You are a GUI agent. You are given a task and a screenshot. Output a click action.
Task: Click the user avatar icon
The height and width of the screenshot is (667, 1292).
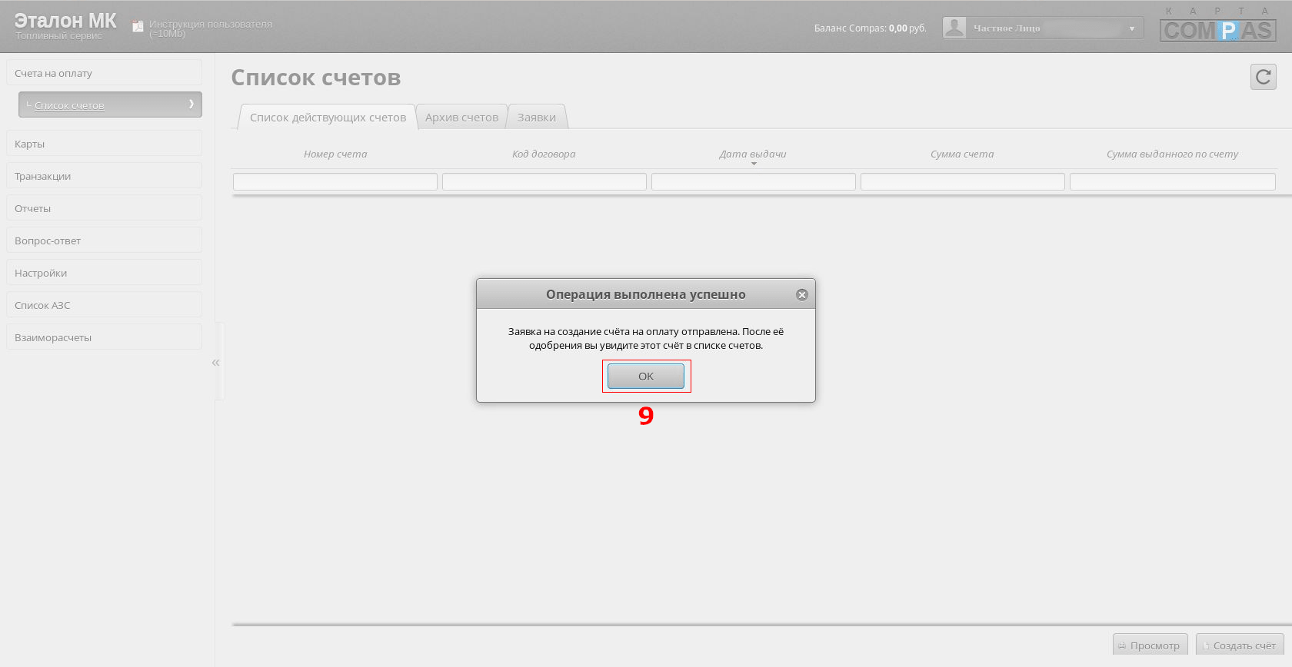pos(954,28)
